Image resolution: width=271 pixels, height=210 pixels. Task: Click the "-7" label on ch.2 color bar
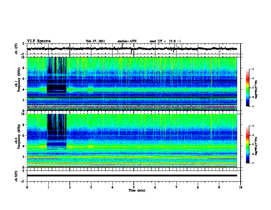[253, 163]
